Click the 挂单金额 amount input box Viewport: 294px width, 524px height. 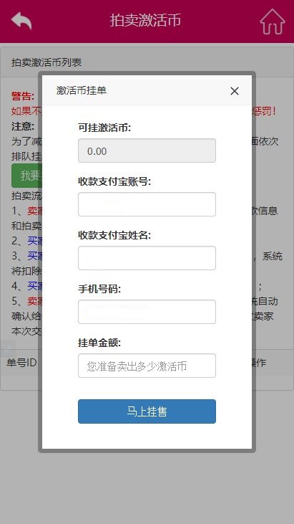pos(147,366)
